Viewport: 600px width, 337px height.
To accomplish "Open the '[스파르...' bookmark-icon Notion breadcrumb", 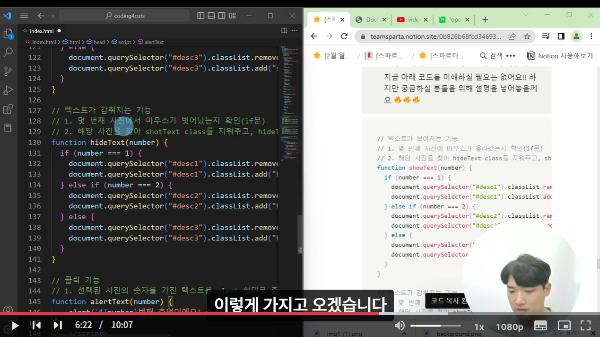I will coord(383,56).
